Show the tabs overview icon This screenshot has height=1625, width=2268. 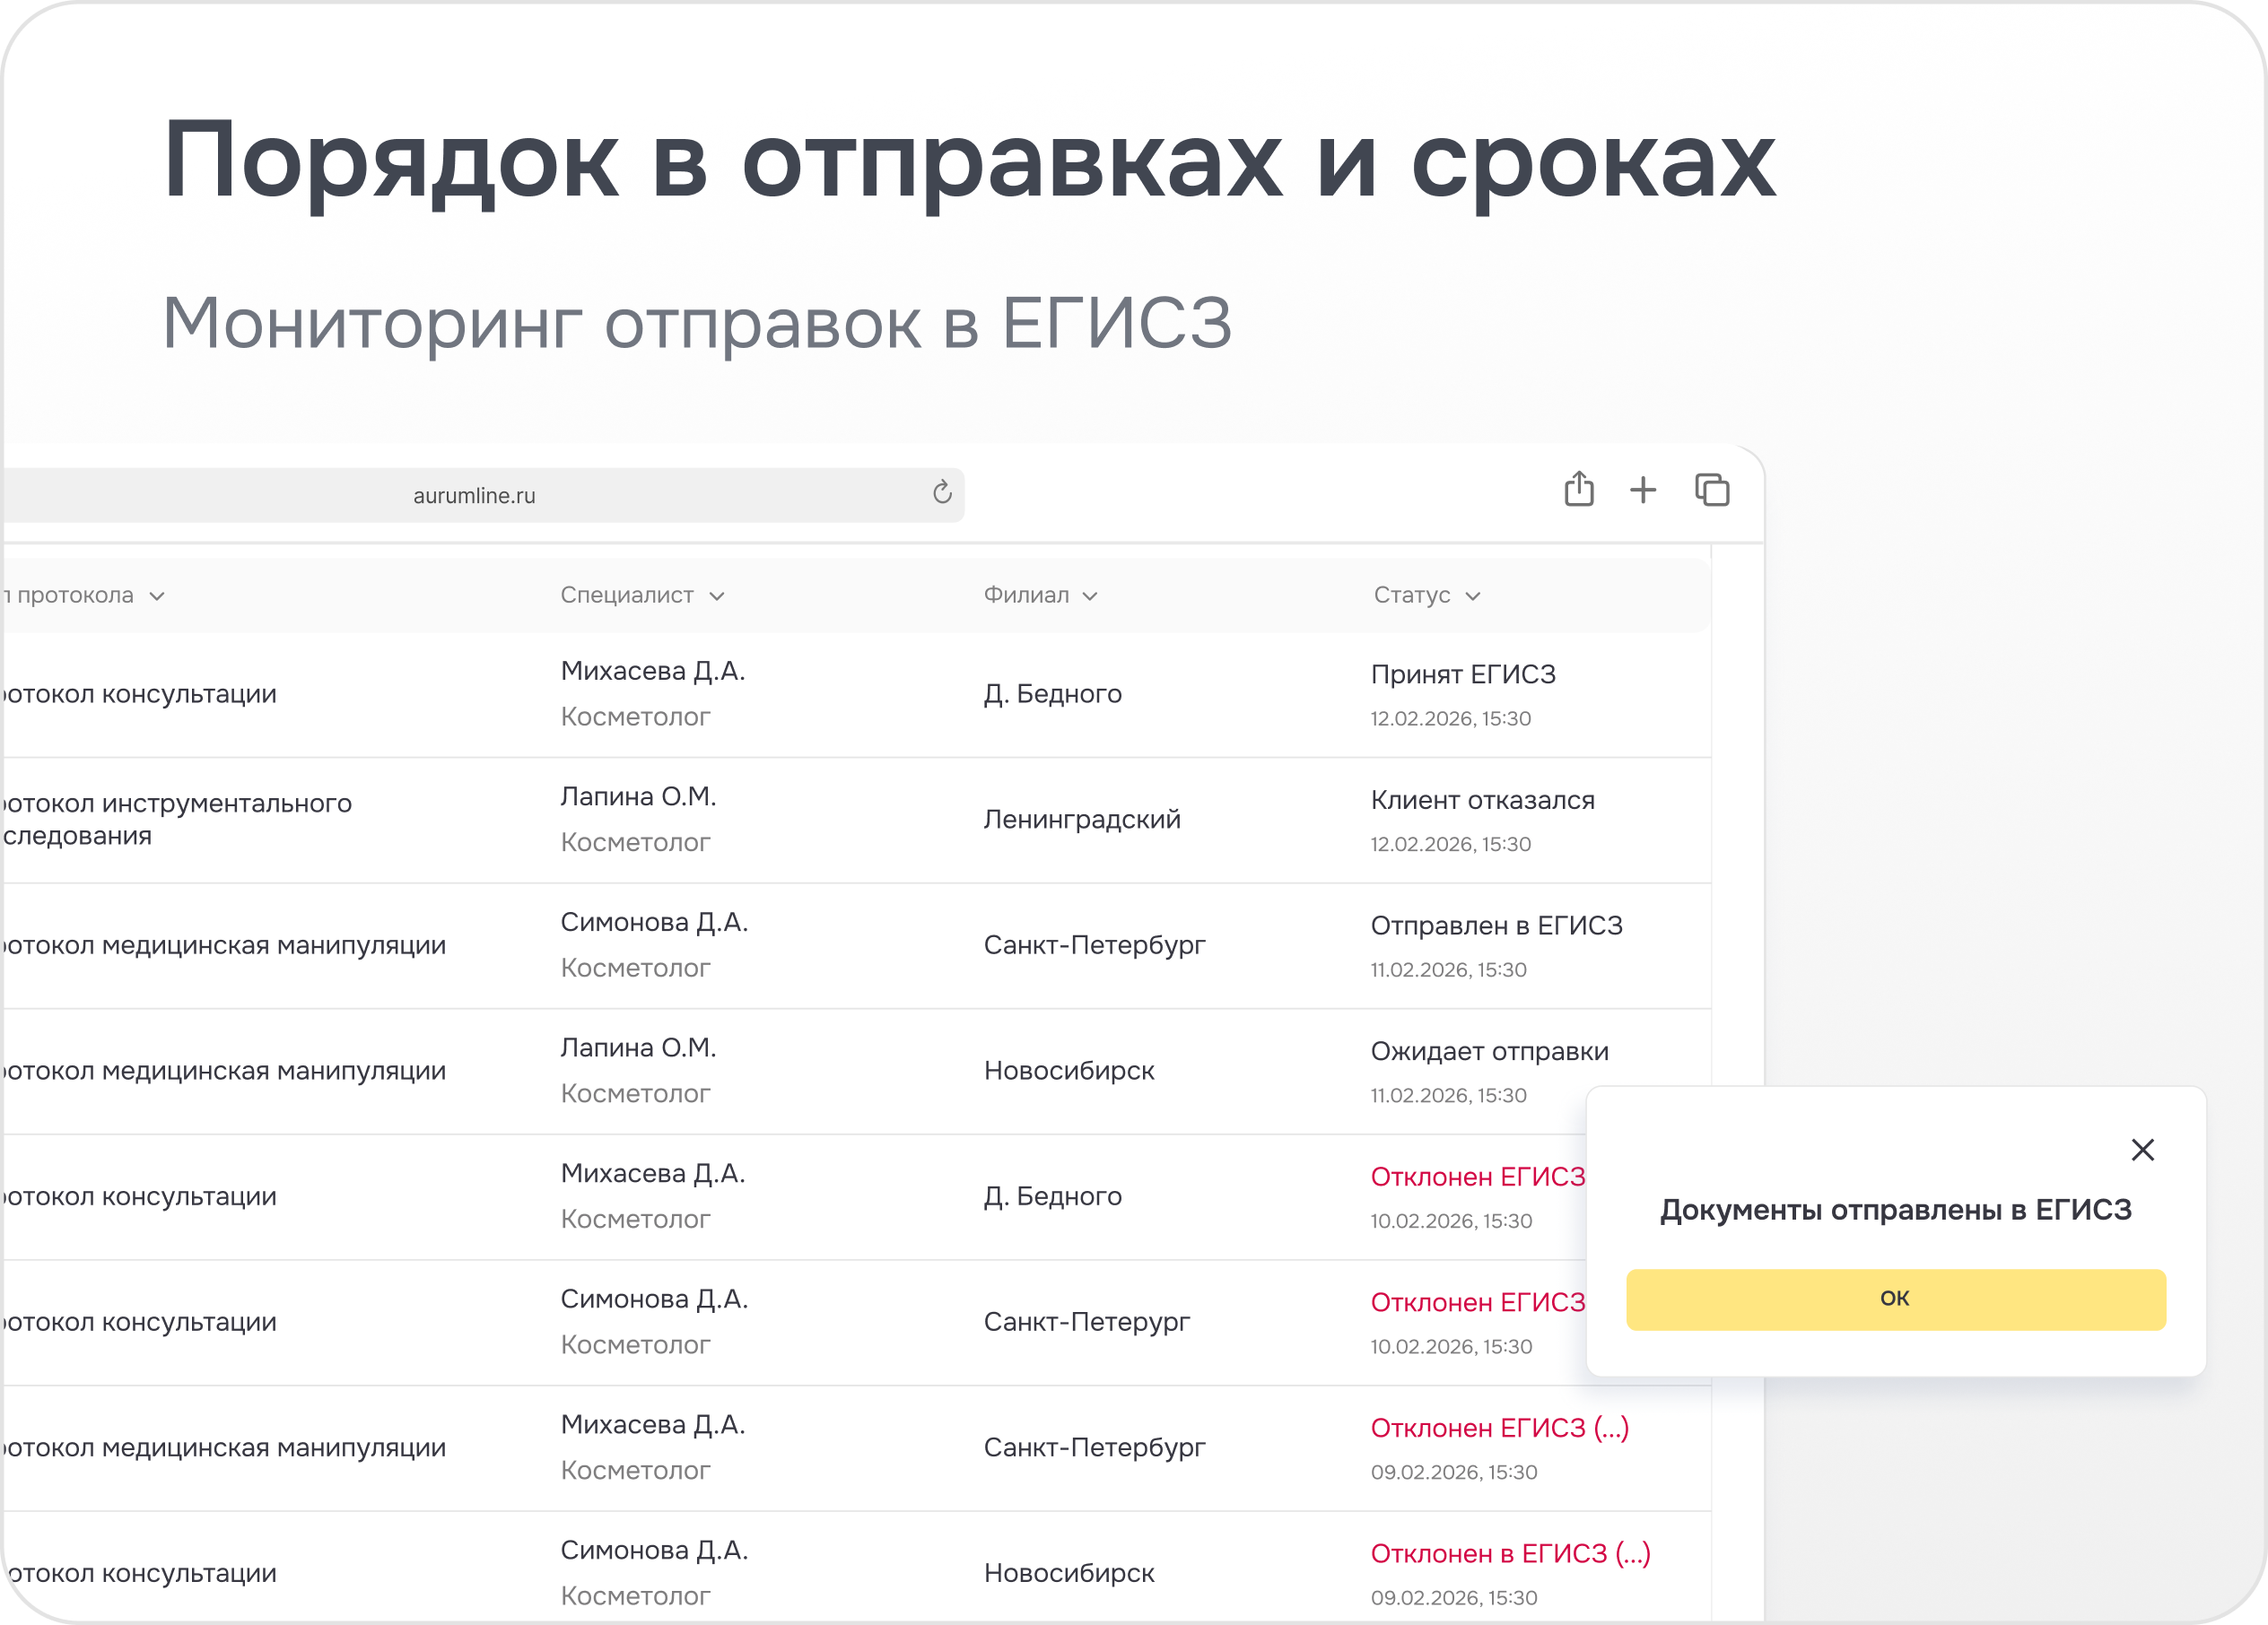pos(1712,491)
